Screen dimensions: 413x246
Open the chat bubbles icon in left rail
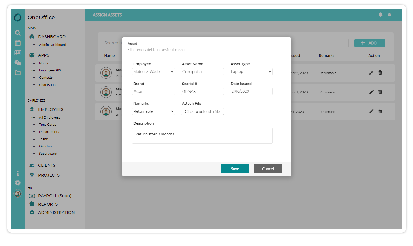pyautogui.click(x=18, y=63)
